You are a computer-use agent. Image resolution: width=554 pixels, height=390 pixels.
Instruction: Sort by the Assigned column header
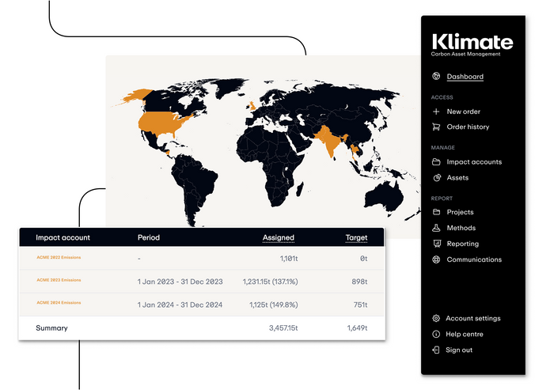pyautogui.click(x=279, y=237)
